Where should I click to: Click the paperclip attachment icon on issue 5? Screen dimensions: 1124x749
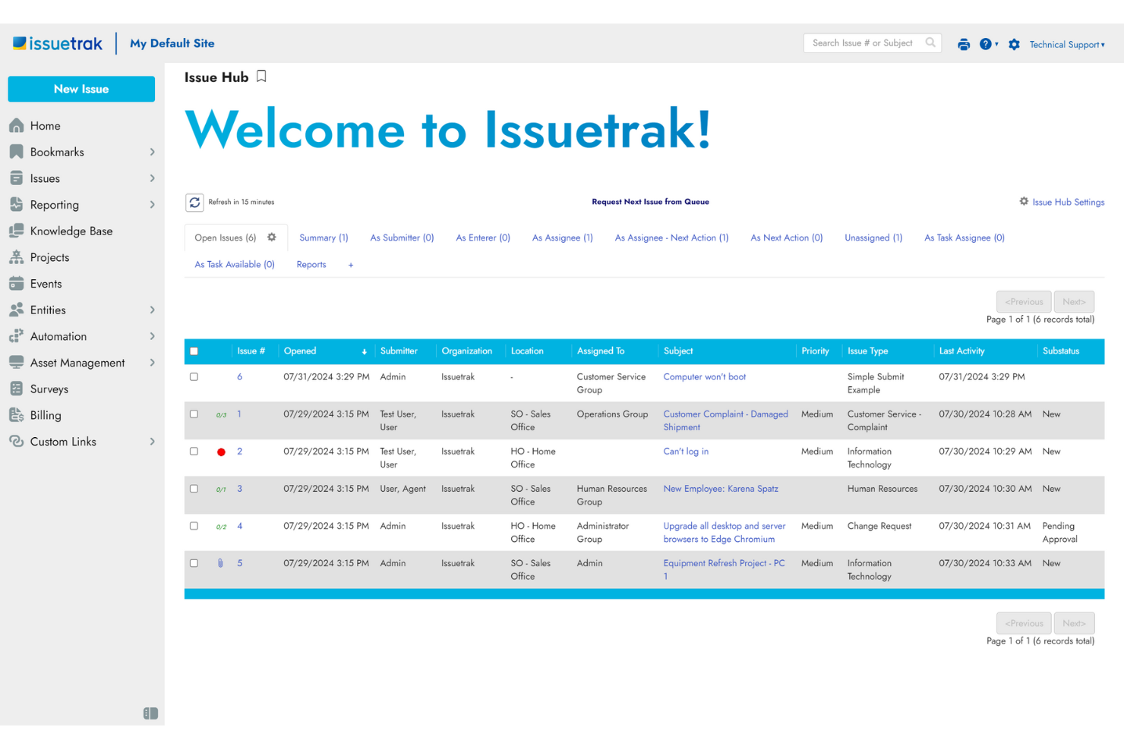click(222, 563)
